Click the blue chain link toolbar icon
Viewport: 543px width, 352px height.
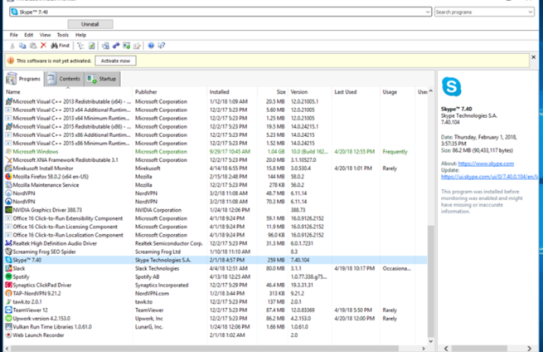click(116, 46)
